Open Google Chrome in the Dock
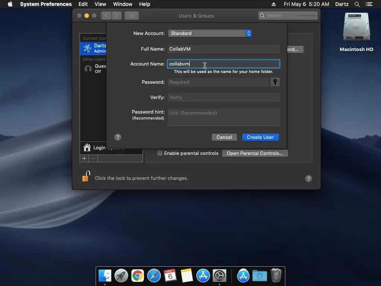Screen dimensions: 381x286 (138, 276)
